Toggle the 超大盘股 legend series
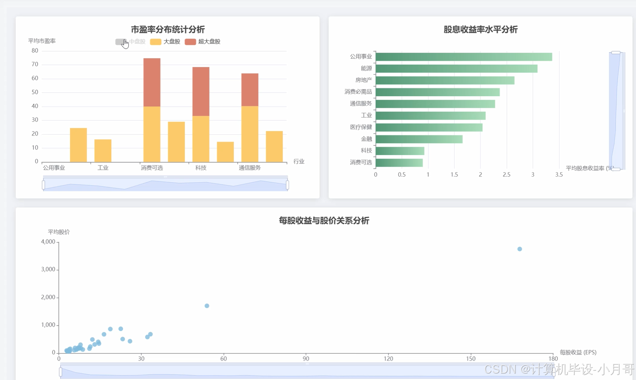 (203, 42)
